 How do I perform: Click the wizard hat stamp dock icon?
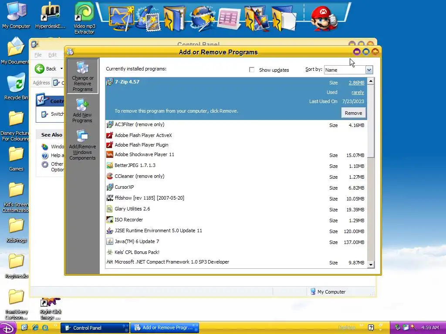pyautogui.click(x=148, y=18)
